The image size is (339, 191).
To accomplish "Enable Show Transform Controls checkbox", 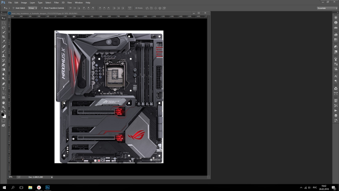I will 42,8.
